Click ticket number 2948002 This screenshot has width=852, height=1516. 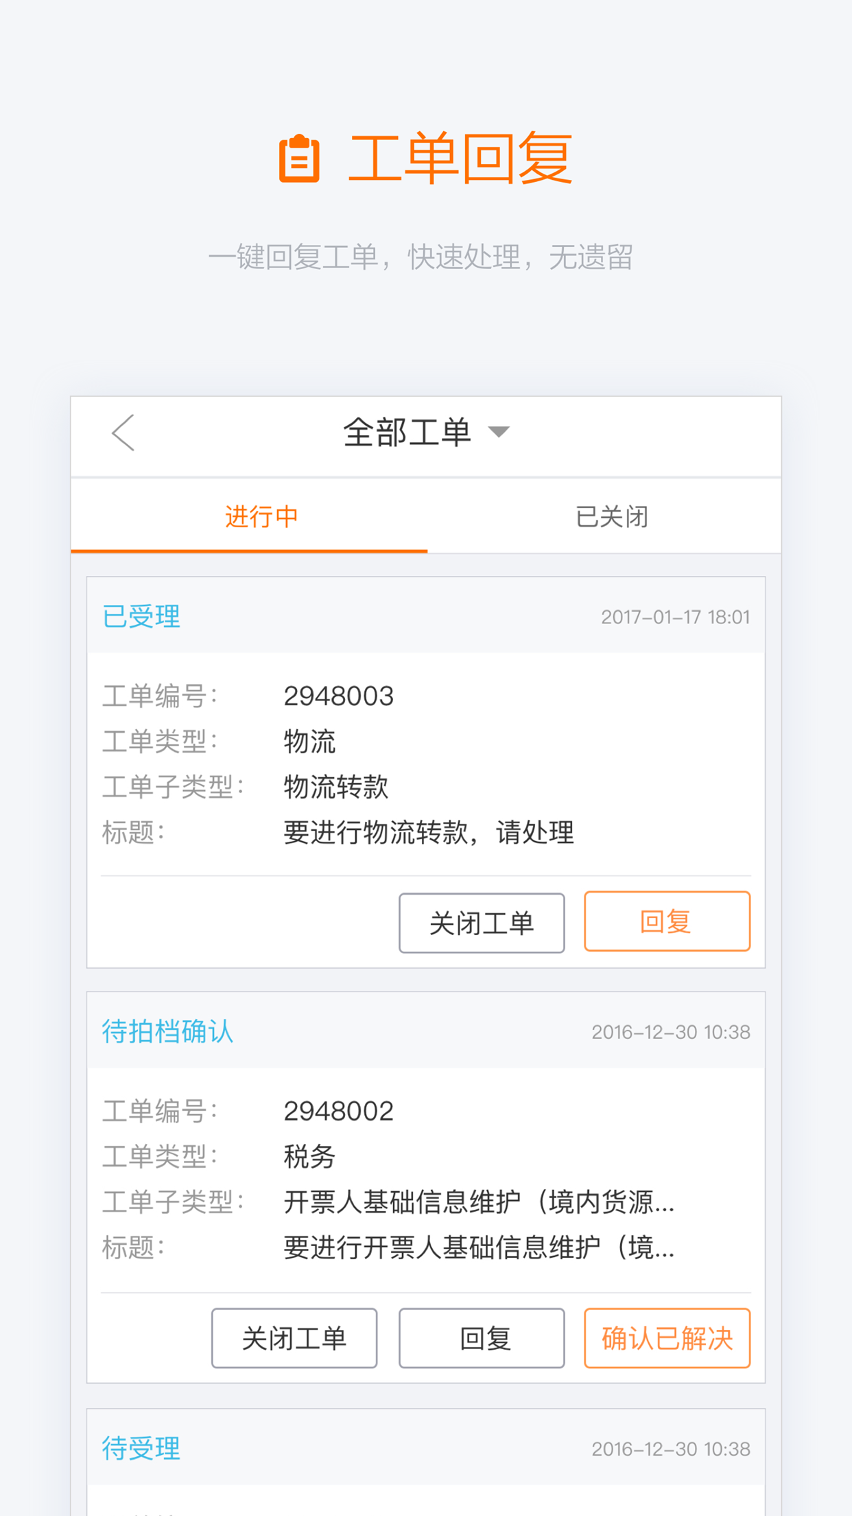tap(339, 1111)
